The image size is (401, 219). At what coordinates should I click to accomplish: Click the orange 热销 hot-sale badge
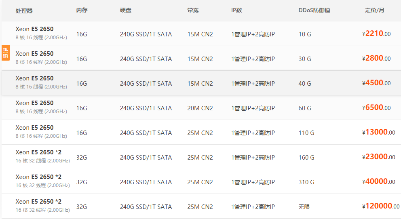pyautogui.click(x=6, y=53)
